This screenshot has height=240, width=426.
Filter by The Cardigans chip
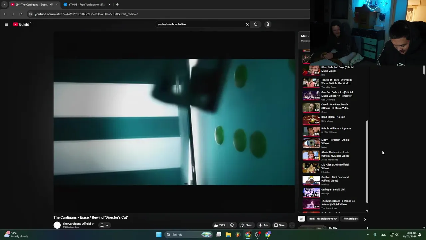[350, 219]
